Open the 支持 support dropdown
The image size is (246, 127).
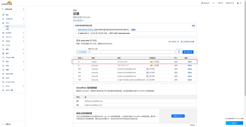click(220, 3)
